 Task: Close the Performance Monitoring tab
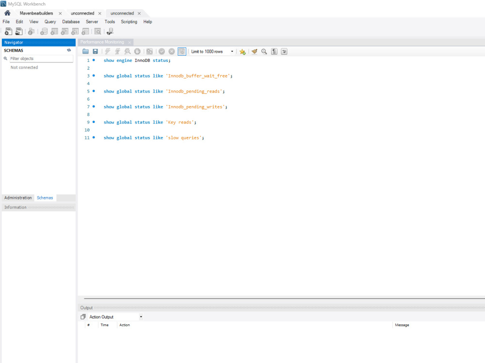[129, 42]
